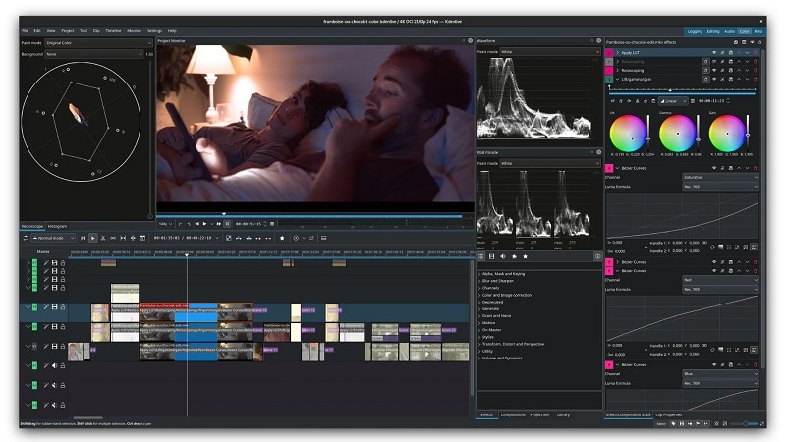Image resolution: width=786 pixels, height=442 pixels.
Task: Click the film-strip icon on the first timeline track
Action: 54,262
